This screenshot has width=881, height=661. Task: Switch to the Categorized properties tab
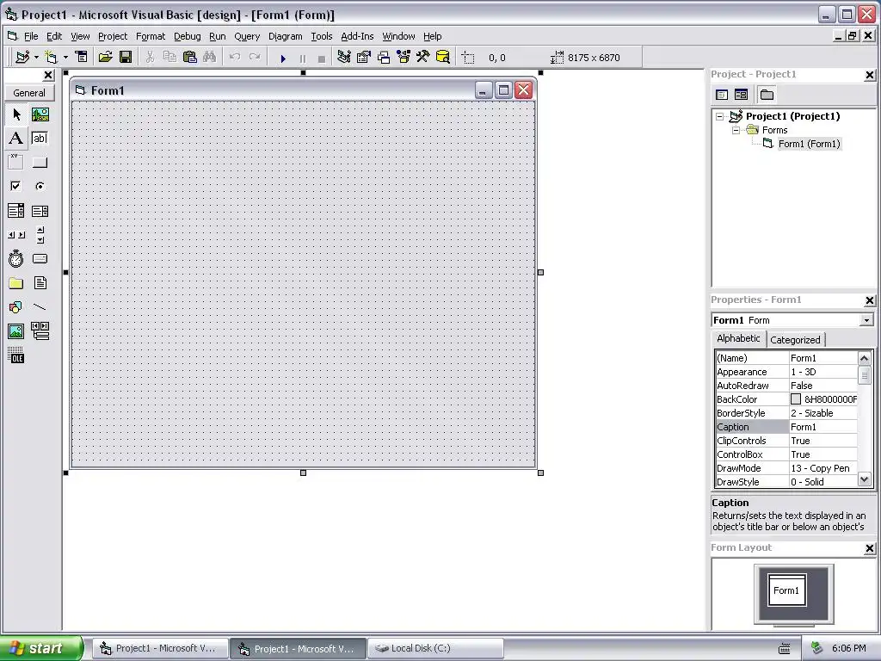pyautogui.click(x=795, y=339)
